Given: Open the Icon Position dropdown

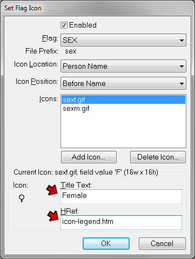Looking at the screenshot, I should 123,83.
